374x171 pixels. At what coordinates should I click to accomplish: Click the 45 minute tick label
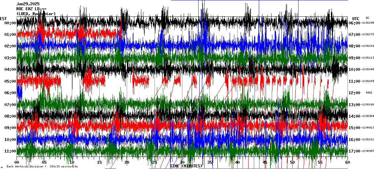point(265,162)
